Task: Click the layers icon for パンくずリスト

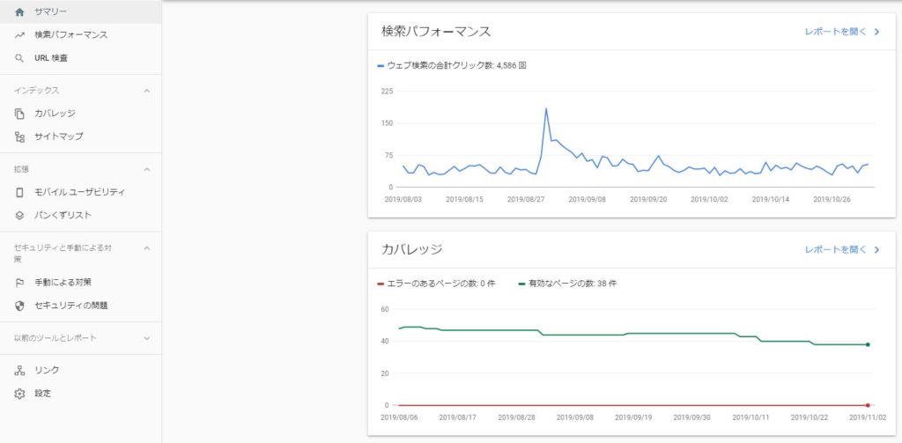Action: (x=19, y=215)
